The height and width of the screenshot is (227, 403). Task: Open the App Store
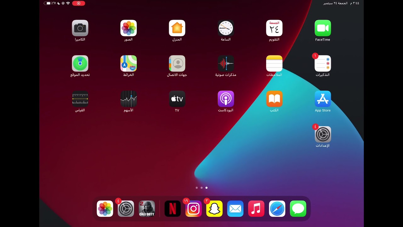coord(323,99)
